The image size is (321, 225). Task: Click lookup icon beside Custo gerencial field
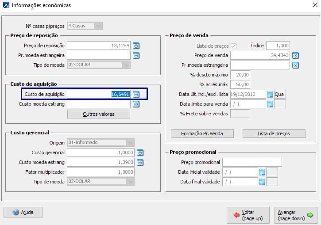(x=140, y=153)
